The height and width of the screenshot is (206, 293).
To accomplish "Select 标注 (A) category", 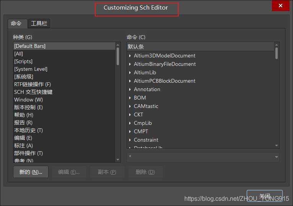I will tap(65, 146).
